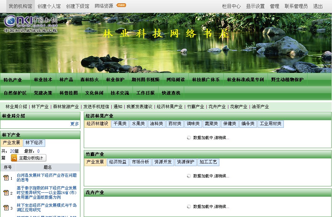Select 自然保护区 navigation item
332x217 pixels.
coord(15,93)
